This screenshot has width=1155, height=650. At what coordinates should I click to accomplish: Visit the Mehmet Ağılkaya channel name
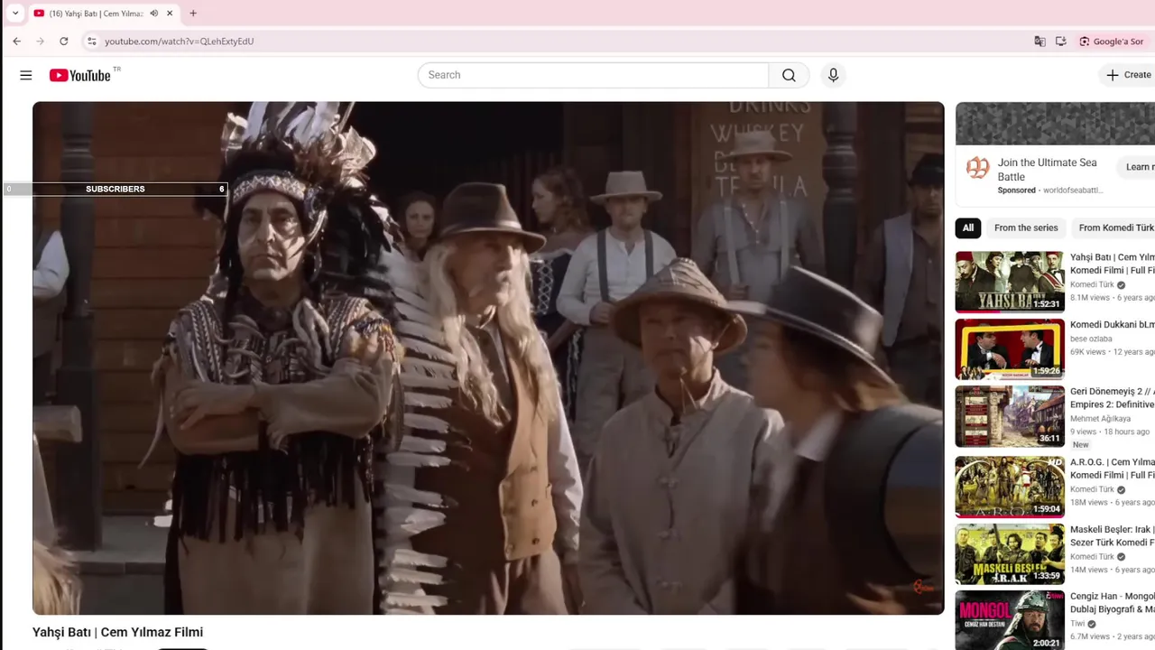tap(1100, 419)
